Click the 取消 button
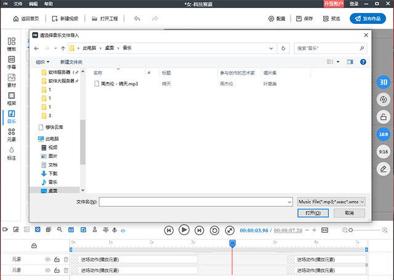Screen dimensions: 394x280 (x=349, y=212)
